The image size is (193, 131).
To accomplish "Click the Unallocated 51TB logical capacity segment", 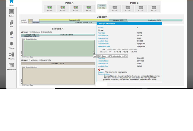I will click(154, 20).
